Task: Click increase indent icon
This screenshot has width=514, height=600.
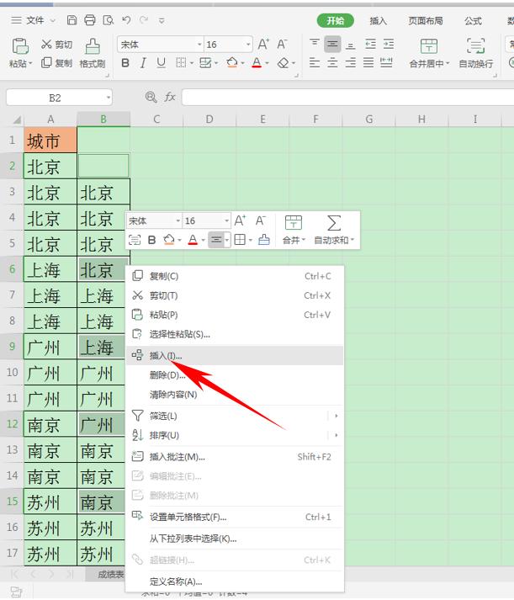Action: click(388, 45)
